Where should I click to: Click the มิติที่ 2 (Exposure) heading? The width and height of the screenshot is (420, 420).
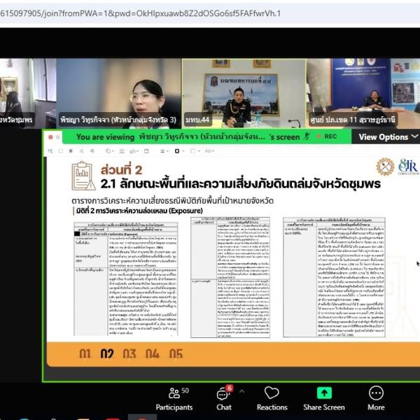click(139, 211)
